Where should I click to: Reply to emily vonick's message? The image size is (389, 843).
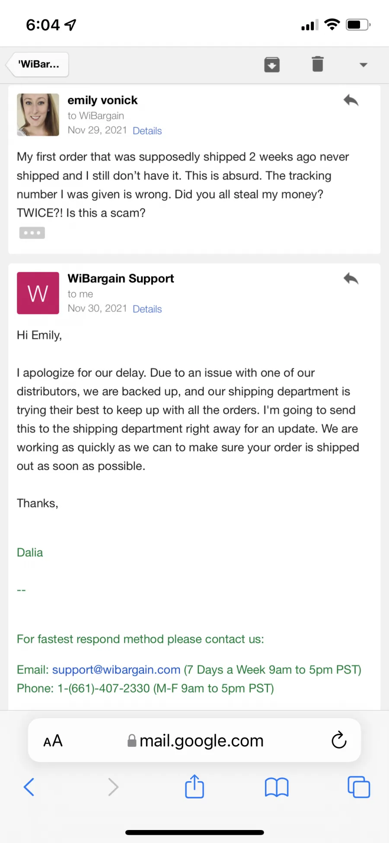351,100
